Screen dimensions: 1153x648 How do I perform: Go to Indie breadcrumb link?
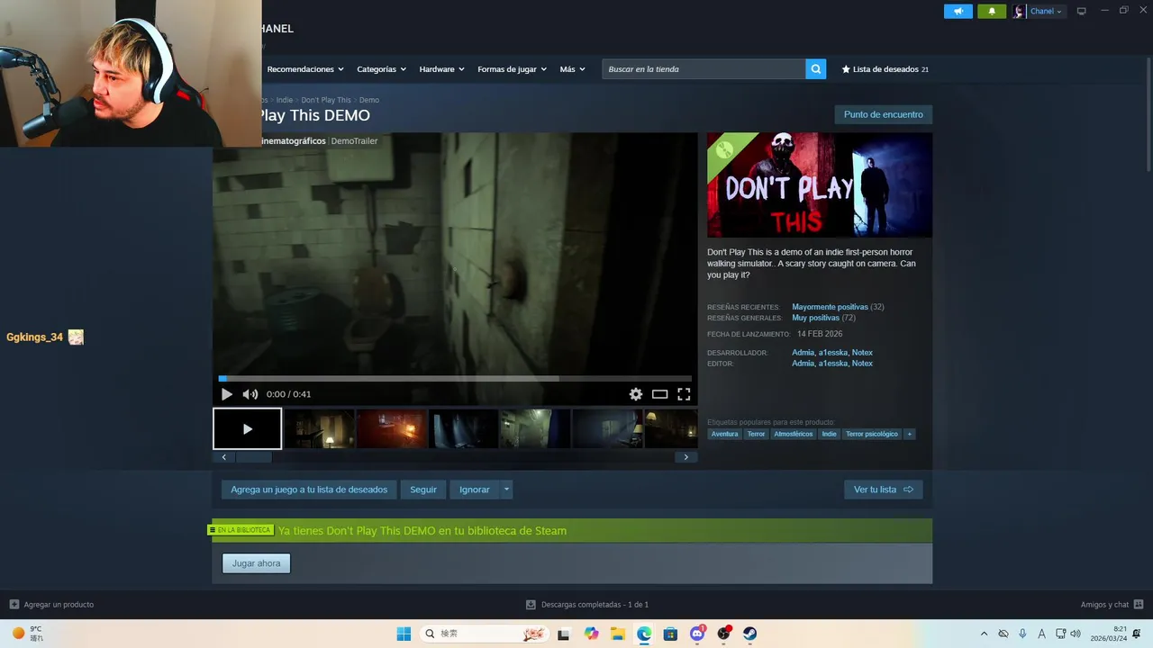285,100
